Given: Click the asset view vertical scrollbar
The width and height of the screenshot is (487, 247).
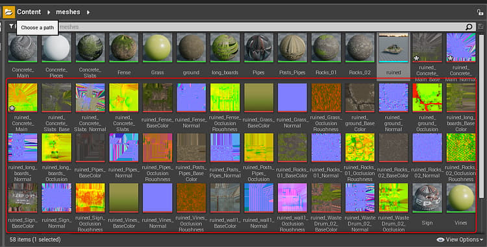Looking at the screenshot, I should tap(481, 116).
